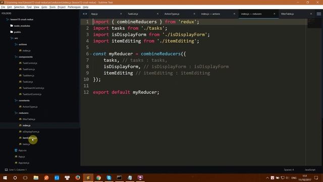Screen dimensions: 323x182
Task: Open the Goto menu
Action: click(44, 7)
